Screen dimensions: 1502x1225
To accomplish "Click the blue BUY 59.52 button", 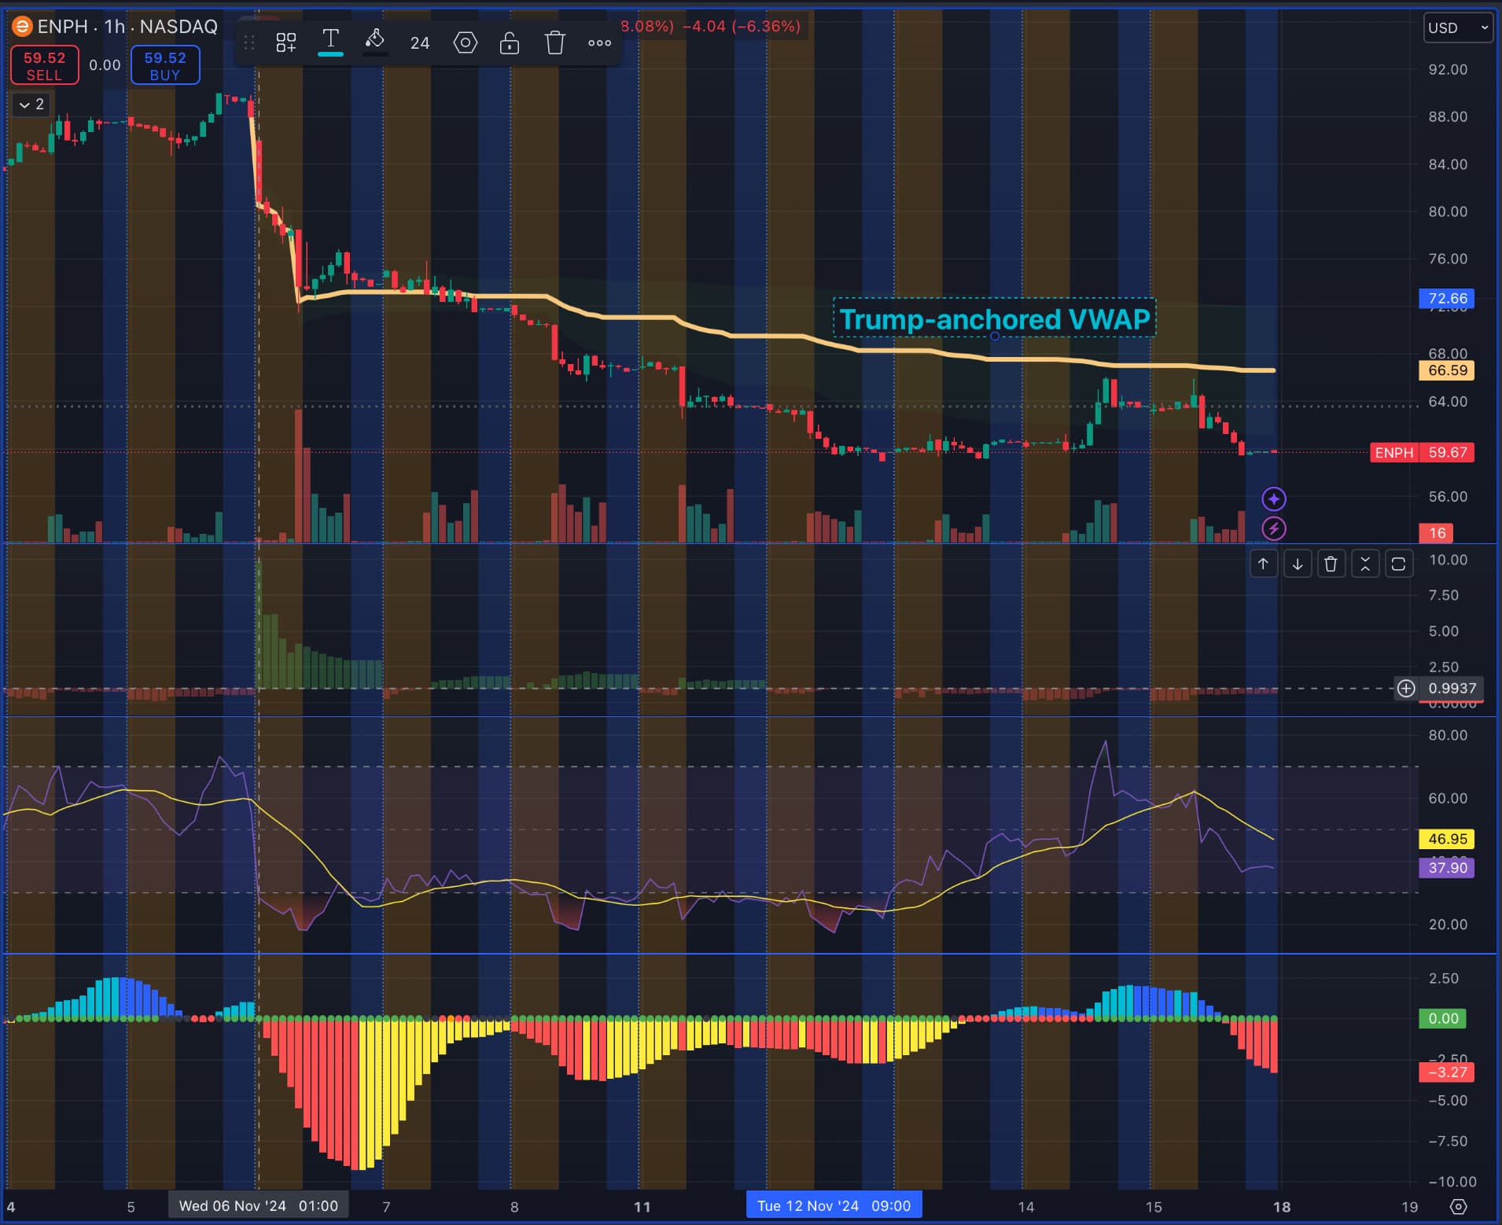I will pos(165,65).
